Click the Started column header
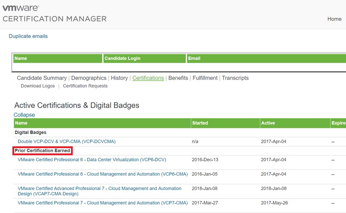The image size is (346, 213). coord(200,123)
